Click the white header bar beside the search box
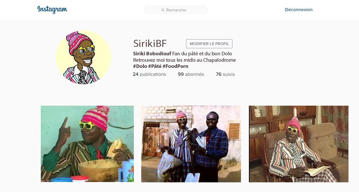The image size is (359, 192). pyautogui.click(x=247, y=10)
